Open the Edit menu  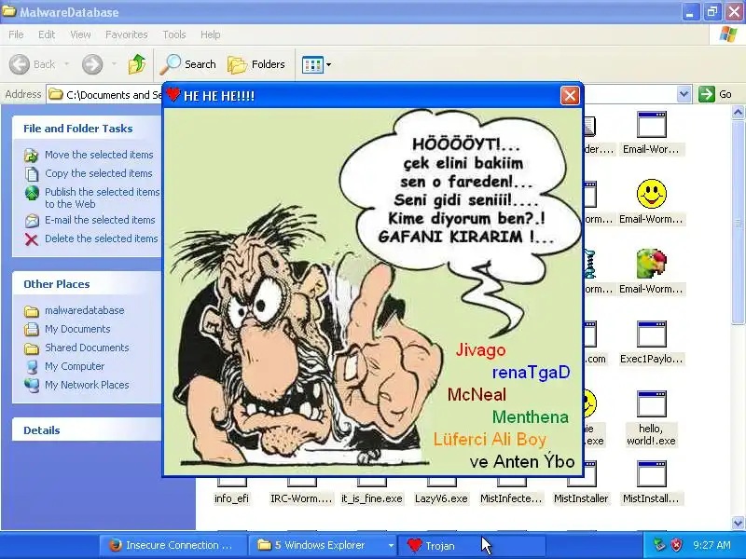tap(47, 34)
